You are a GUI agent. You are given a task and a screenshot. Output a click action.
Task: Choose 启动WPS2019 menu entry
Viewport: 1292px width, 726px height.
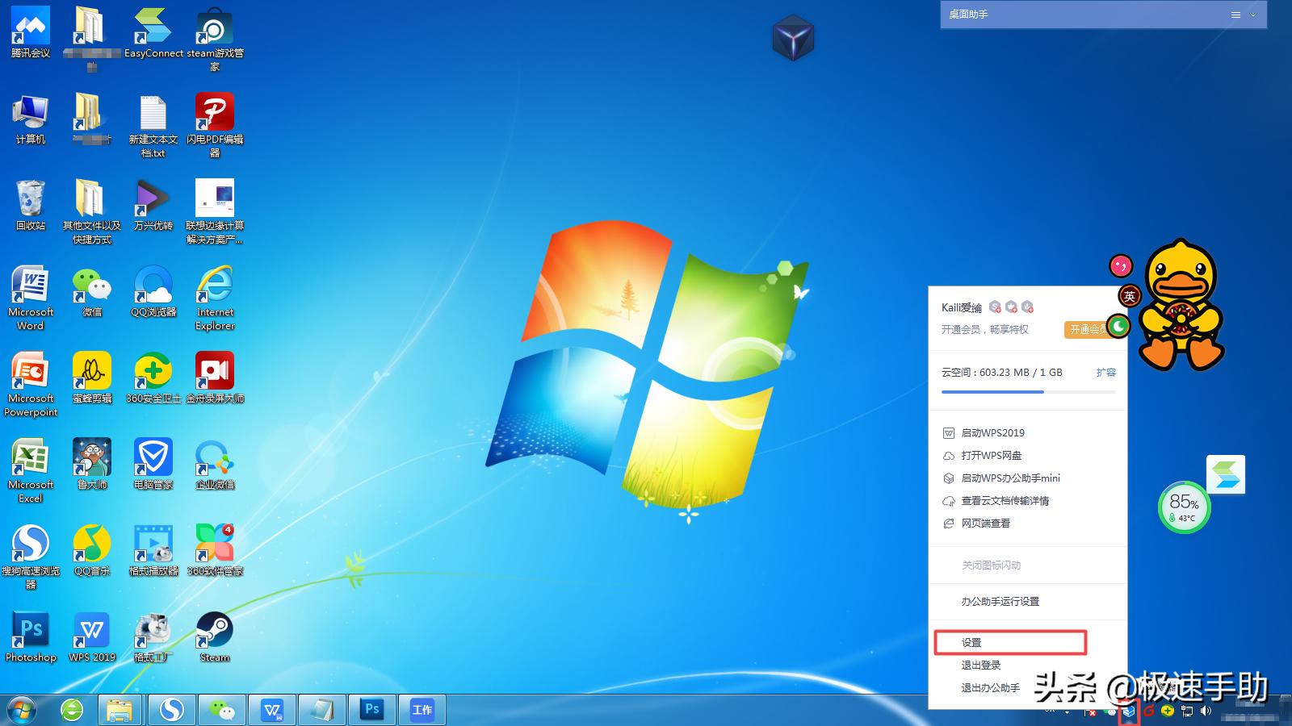(992, 433)
